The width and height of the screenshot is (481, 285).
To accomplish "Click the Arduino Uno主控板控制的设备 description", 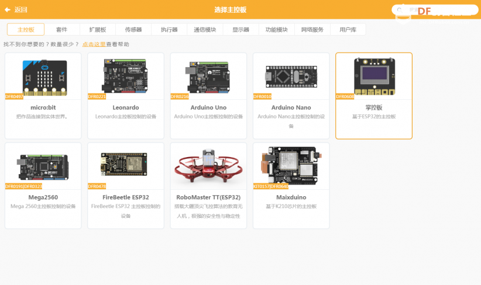I will (x=208, y=117).
